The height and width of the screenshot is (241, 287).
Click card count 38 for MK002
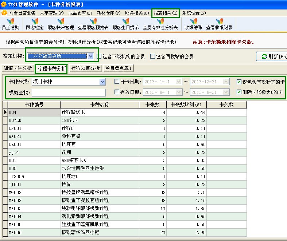[x=153, y=201]
